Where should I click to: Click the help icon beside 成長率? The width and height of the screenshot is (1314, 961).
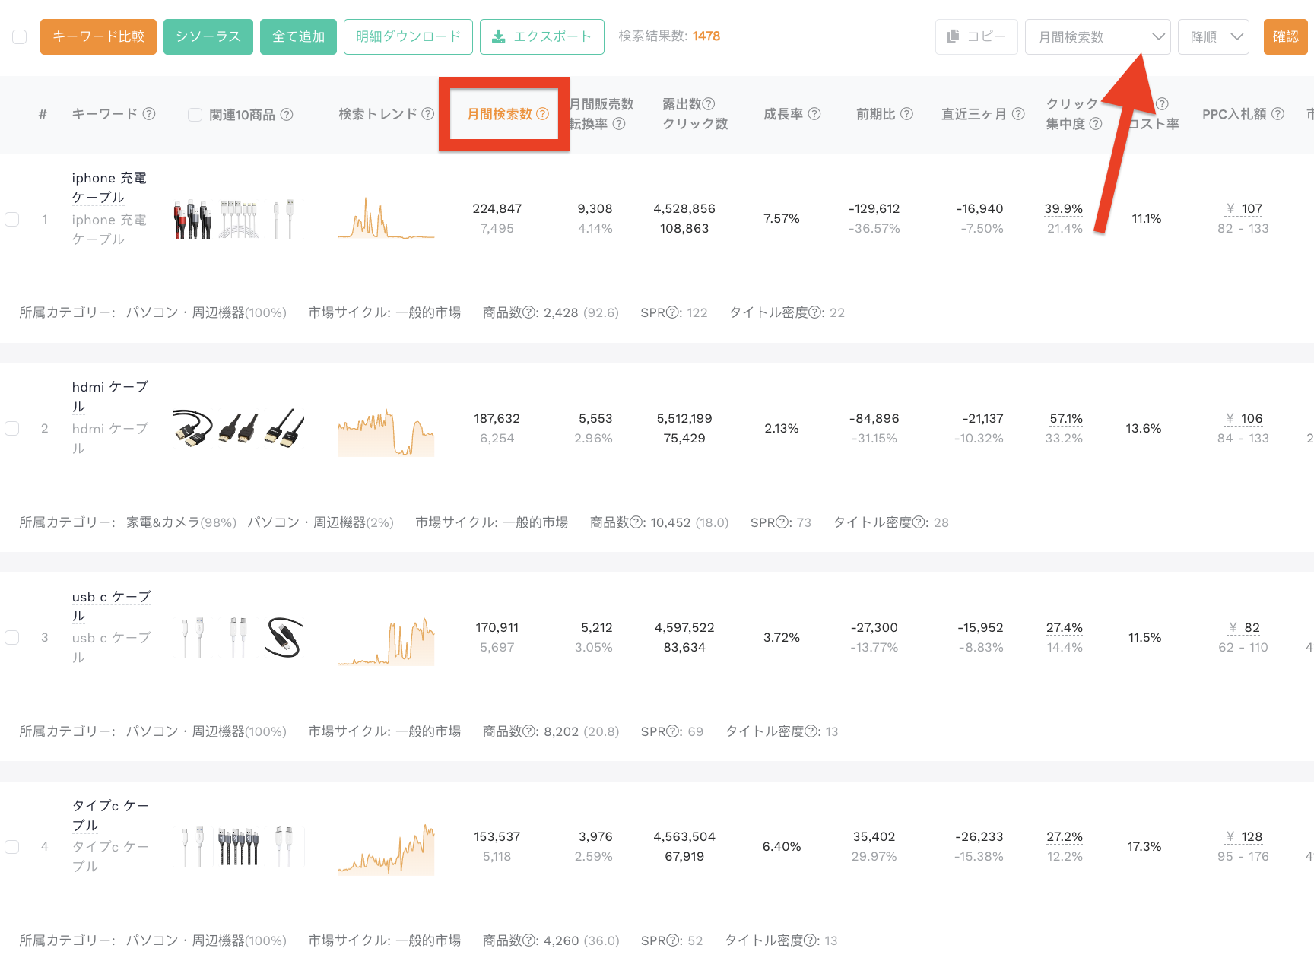point(814,114)
